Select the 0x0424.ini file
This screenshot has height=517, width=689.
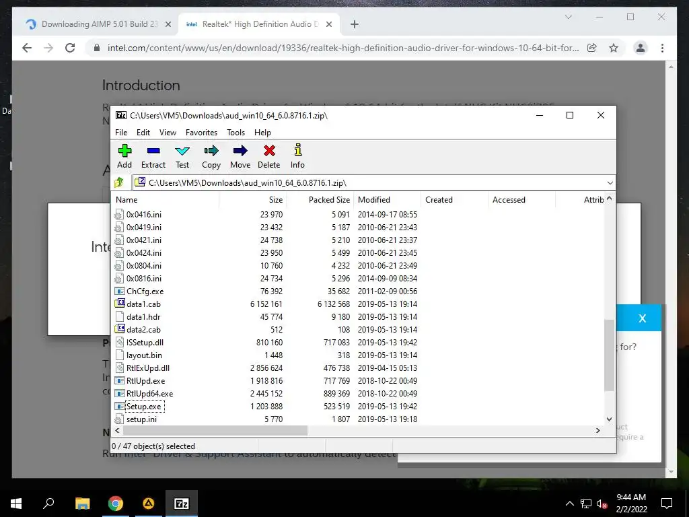(144, 253)
